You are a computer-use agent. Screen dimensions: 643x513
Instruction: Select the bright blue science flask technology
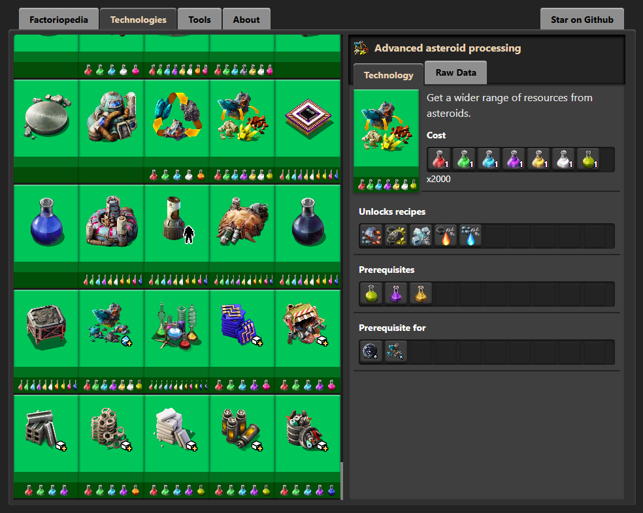click(46, 236)
